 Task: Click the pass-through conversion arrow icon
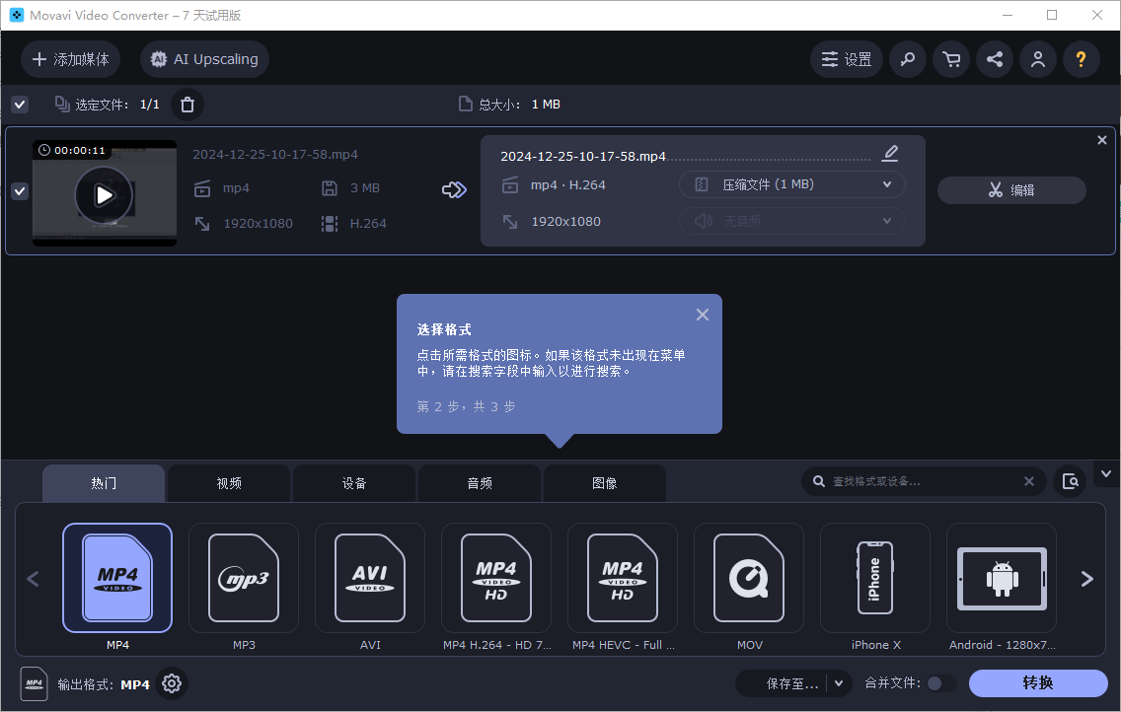tap(454, 189)
